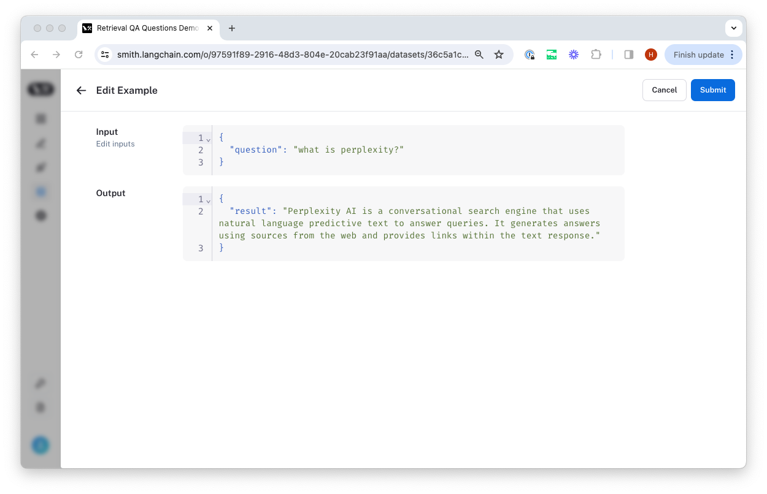
Task: Expand the tab search dropdown arrow
Action: pyautogui.click(x=734, y=28)
